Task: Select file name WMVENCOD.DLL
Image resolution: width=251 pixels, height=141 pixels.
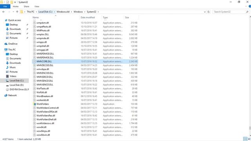Action: [x=45, y=73]
